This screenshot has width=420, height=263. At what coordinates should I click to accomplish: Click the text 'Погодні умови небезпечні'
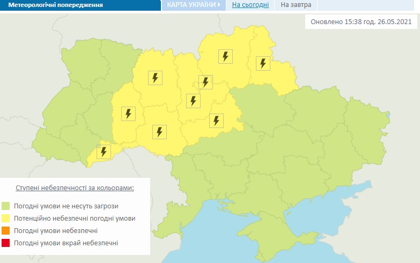pyautogui.click(x=56, y=231)
